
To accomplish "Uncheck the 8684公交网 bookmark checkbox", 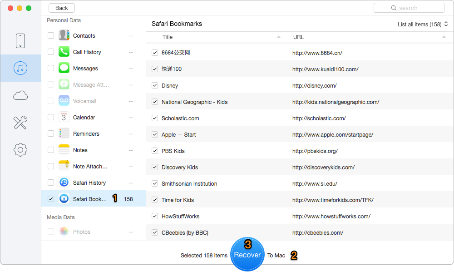I will [x=155, y=53].
